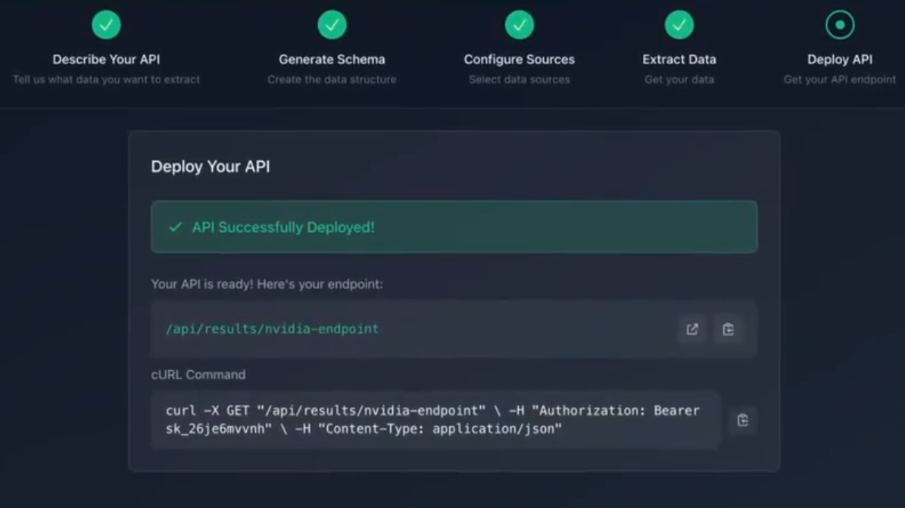Click the "API Successfully Deployed!" banner text
The image size is (905, 508).
click(283, 227)
